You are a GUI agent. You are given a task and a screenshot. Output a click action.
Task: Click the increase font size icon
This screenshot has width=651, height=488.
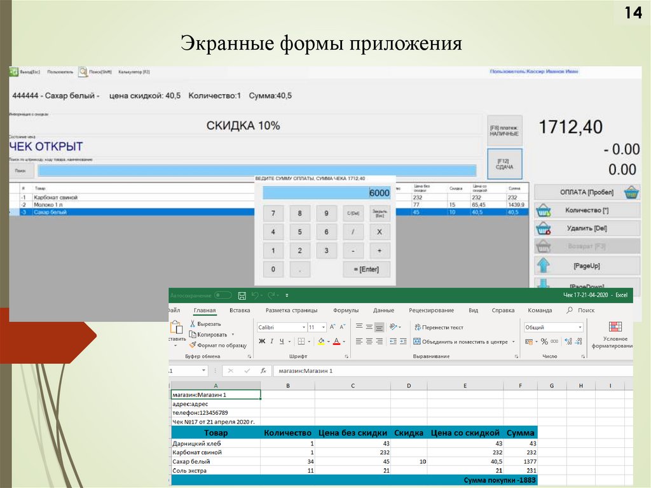coord(332,327)
